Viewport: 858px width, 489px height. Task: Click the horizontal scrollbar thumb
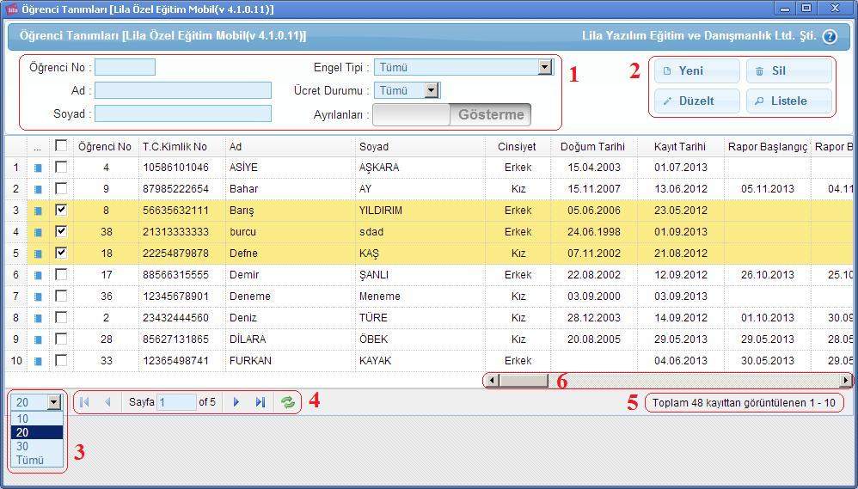pyautogui.click(x=524, y=380)
